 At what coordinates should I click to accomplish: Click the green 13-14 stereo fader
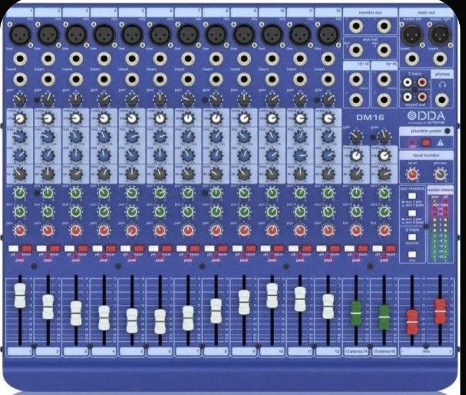[356, 313]
